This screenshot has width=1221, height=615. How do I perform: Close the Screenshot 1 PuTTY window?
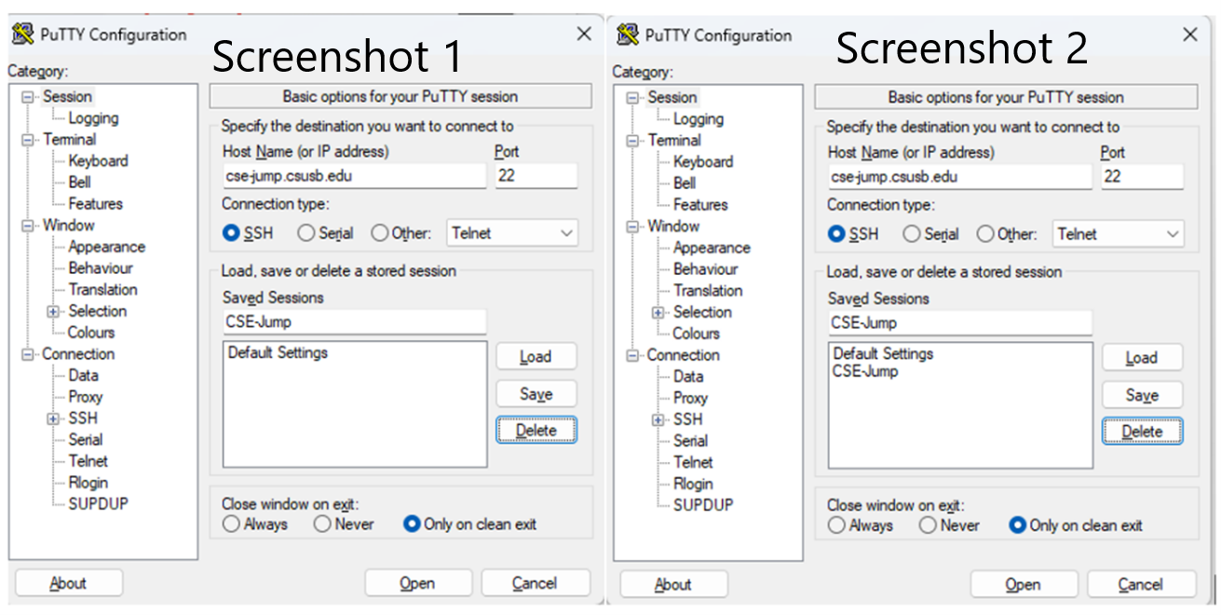click(584, 34)
